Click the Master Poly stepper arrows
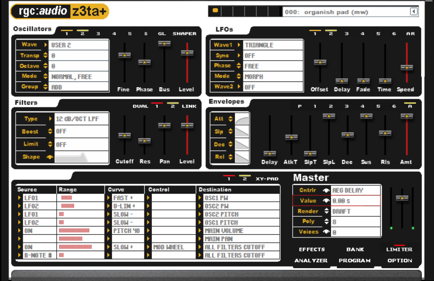 327,221
